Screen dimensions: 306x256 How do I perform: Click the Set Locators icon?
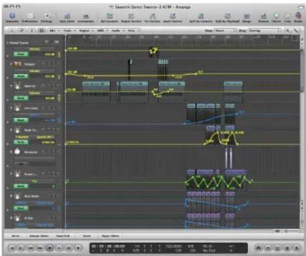(x=109, y=16)
